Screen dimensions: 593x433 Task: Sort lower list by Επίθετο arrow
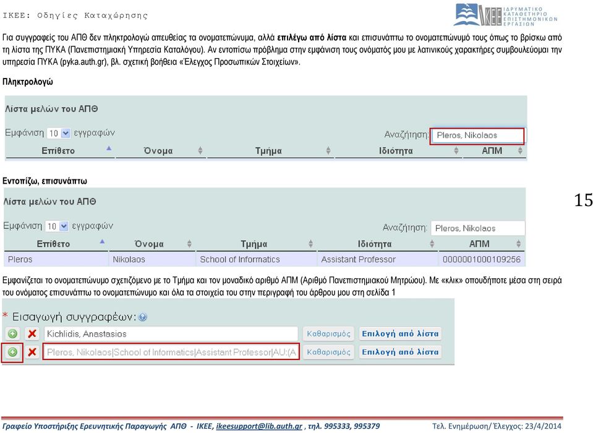coord(102,241)
